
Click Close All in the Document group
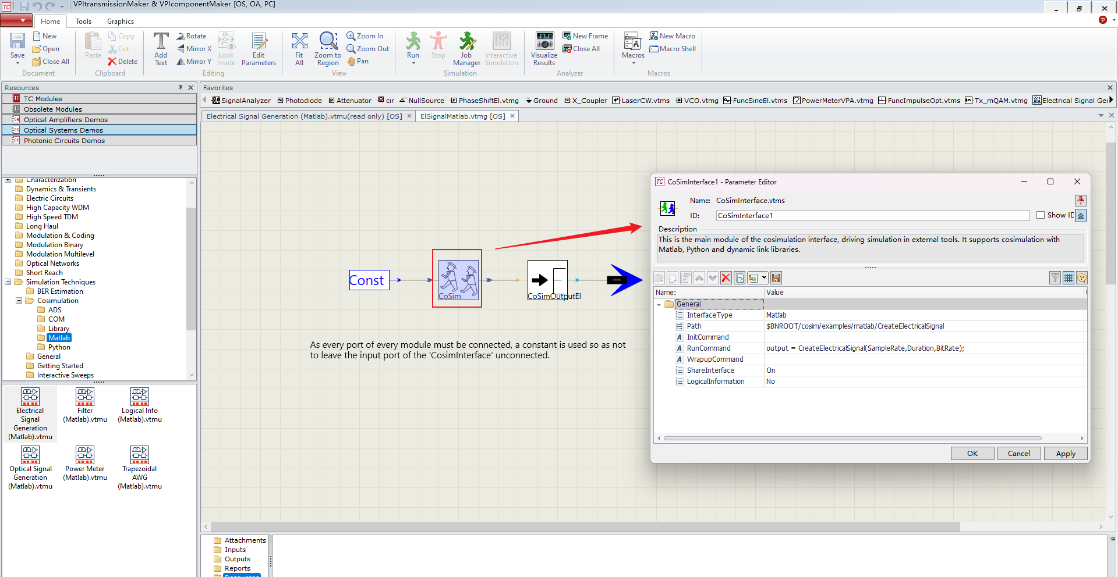[51, 62]
